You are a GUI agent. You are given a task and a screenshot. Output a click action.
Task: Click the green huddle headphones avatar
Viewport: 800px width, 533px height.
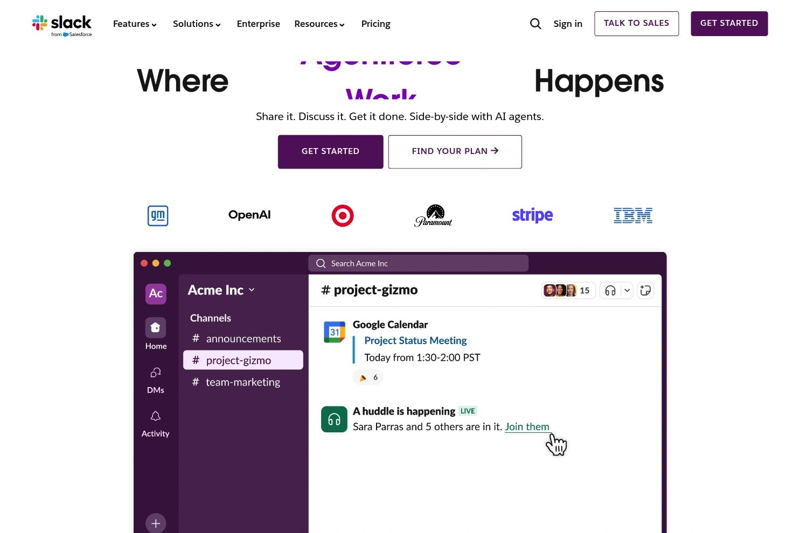tap(334, 419)
